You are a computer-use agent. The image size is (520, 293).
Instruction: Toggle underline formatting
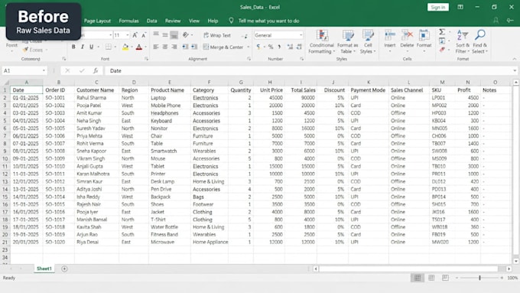coord(91,47)
